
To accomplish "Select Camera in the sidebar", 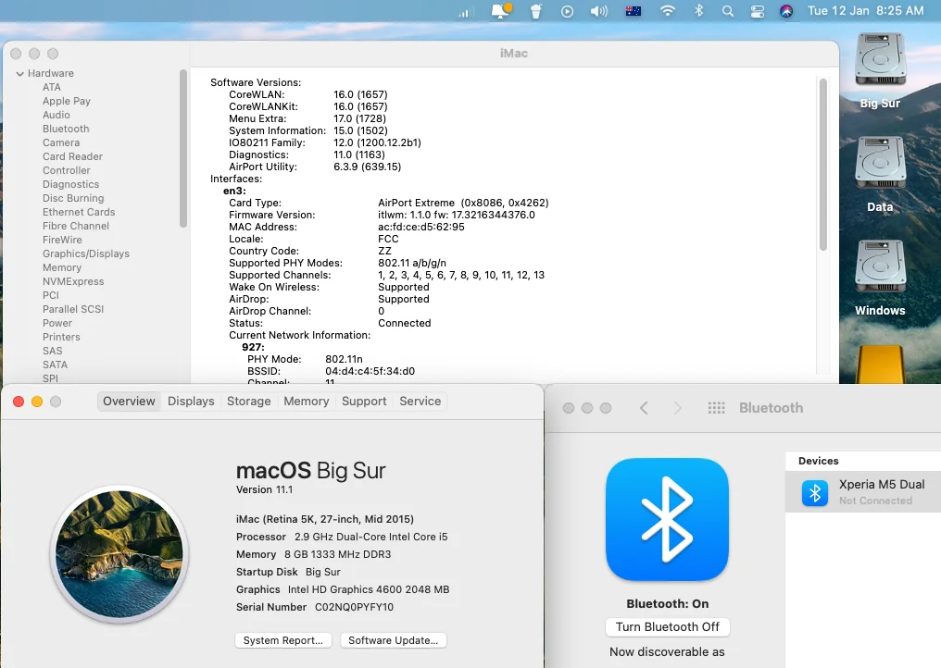I will tap(61, 142).
